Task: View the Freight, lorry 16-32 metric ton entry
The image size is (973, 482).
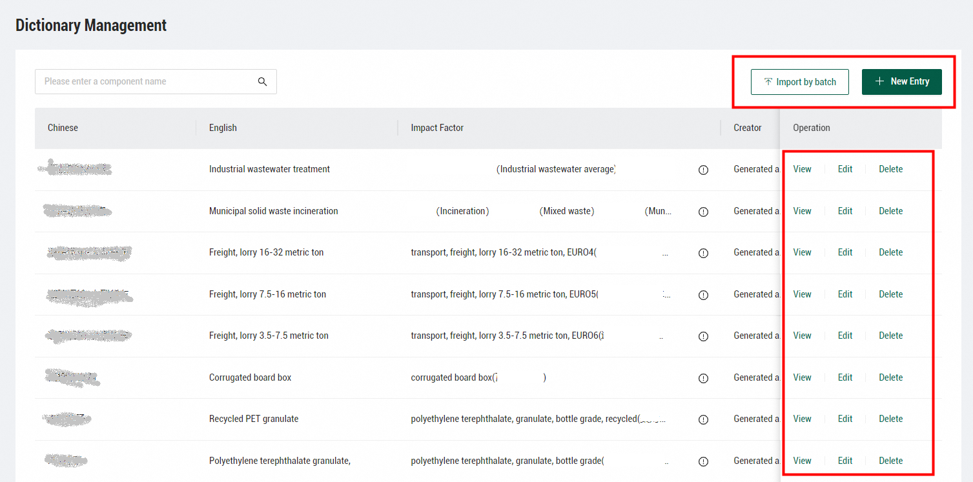Action: coord(802,252)
